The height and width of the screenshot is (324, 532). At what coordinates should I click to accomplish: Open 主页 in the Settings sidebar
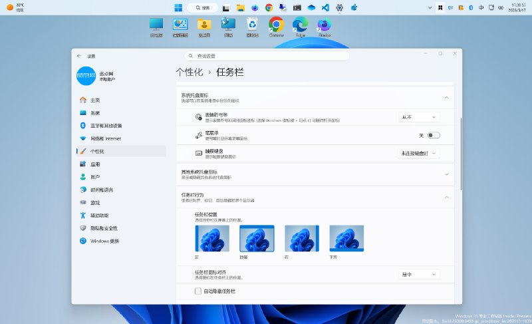(121, 100)
